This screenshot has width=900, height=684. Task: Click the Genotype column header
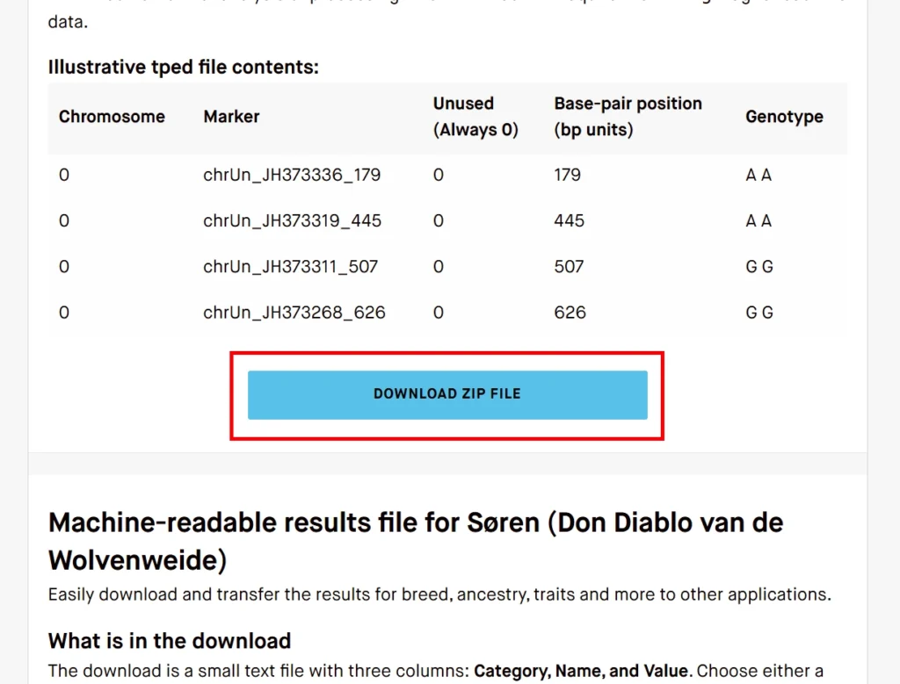click(784, 117)
